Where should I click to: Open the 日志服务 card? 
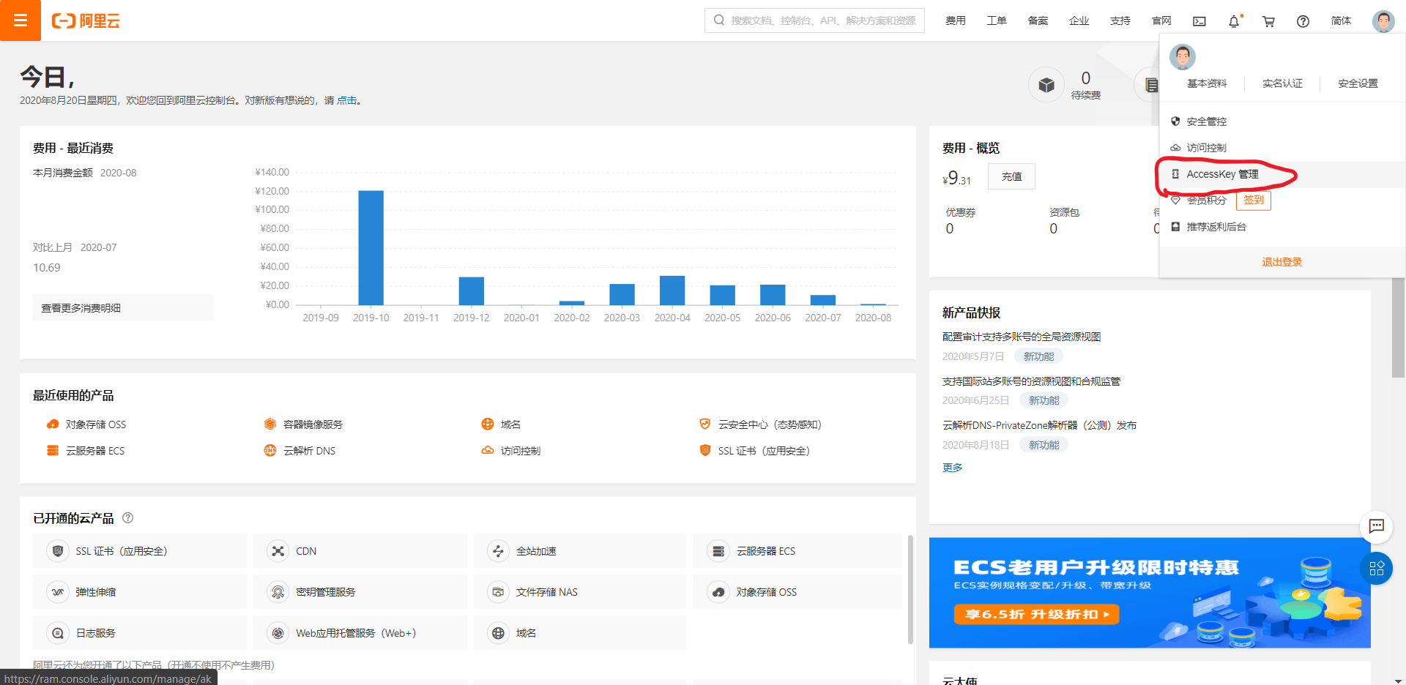[x=139, y=633]
